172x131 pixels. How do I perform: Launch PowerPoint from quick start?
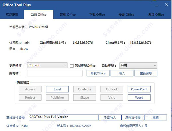point(139,89)
